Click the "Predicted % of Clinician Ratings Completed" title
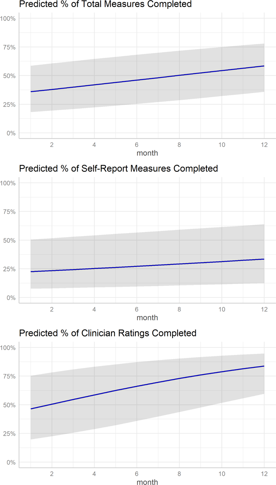 pos(108,333)
